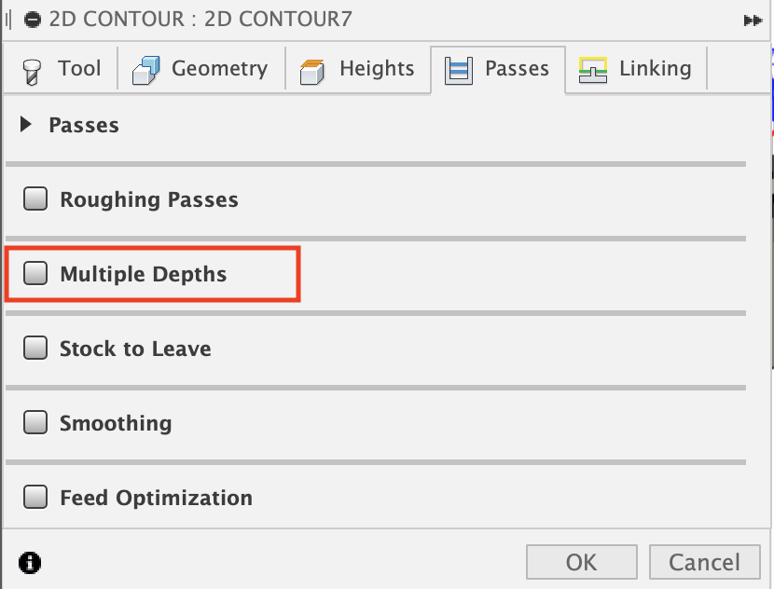Toggle the Stock to Leave option
The width and height of the screenshot is (774, 589).
35,348
